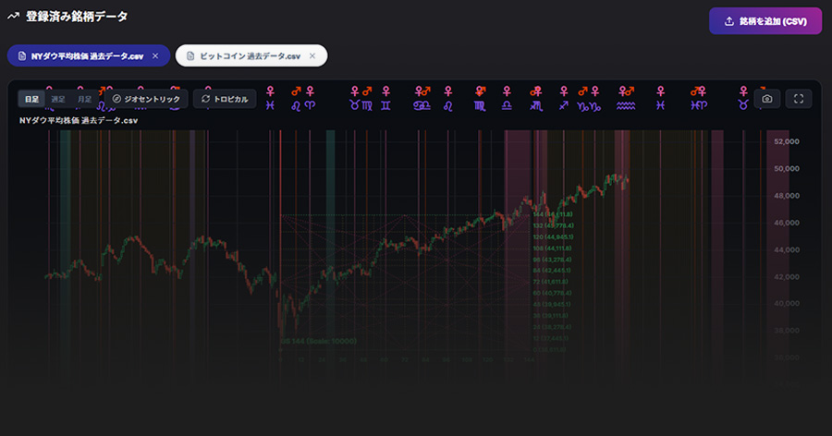
Task: Close the NYダウ平均株価 過去データ.csv tab
Action: (x=155, y=56)
